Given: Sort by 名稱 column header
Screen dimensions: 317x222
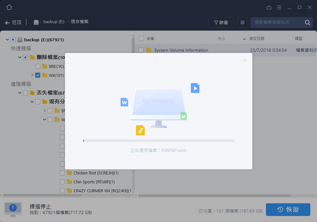Looking at the screenshot, I should coord(150,38).
